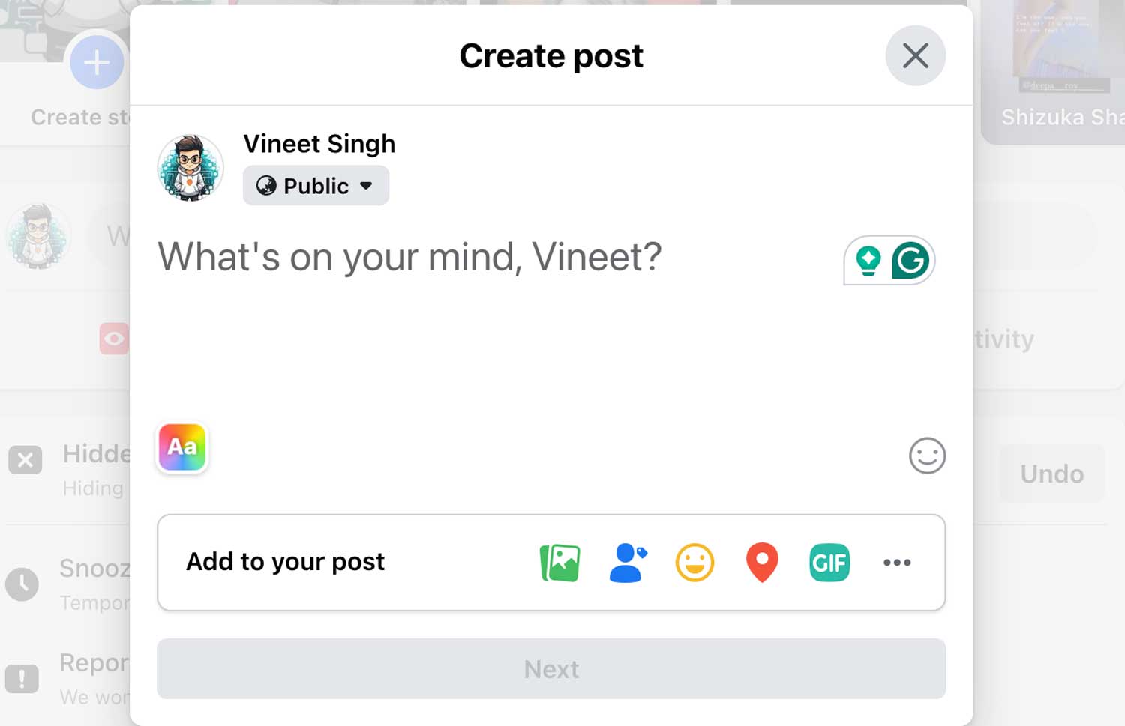The height and width of the screenshot is (726, 1125).
Task: Open the emoji picker in the composer
Action: pyautogui.click(x=928, y=456)
